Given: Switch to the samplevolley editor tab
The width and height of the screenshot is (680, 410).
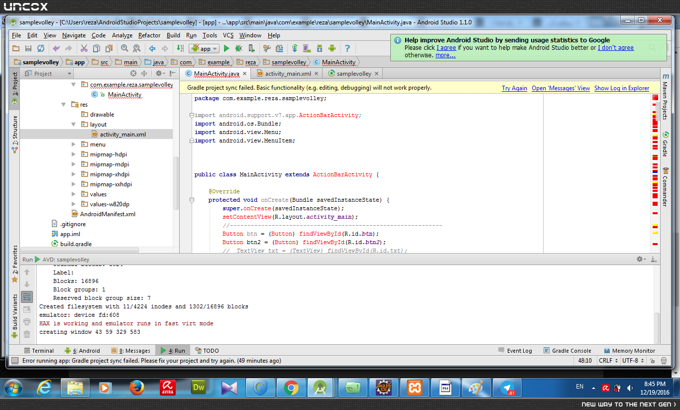Looking at the screenshot, I should [353, 74].
